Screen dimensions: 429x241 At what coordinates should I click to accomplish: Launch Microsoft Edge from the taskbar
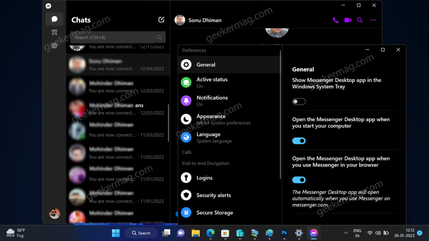210,233
